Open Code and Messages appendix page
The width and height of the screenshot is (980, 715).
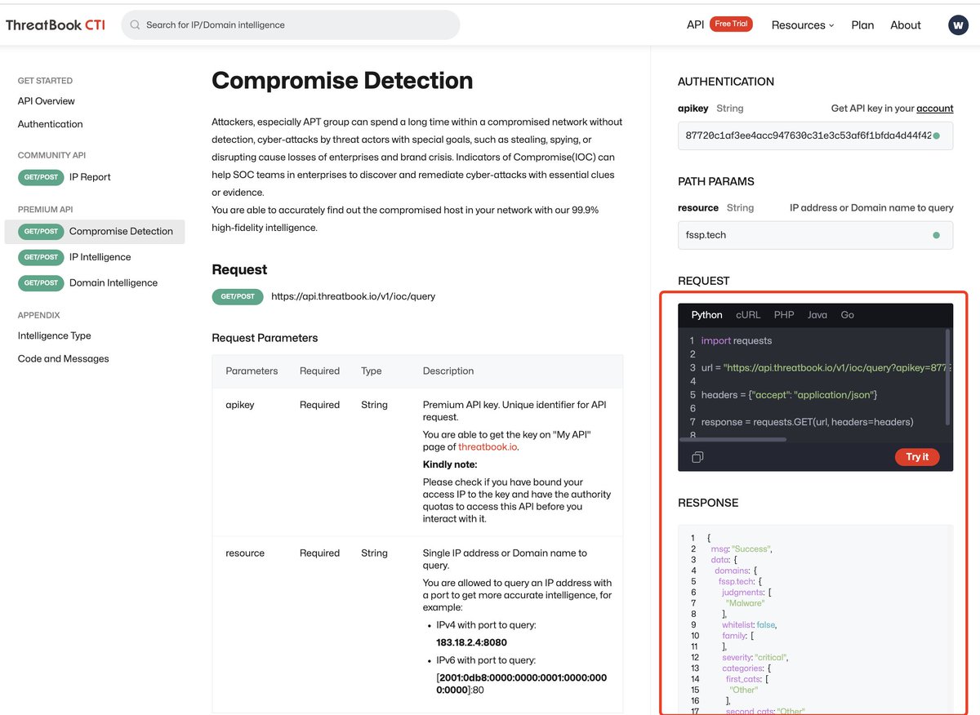coord(64,359)
